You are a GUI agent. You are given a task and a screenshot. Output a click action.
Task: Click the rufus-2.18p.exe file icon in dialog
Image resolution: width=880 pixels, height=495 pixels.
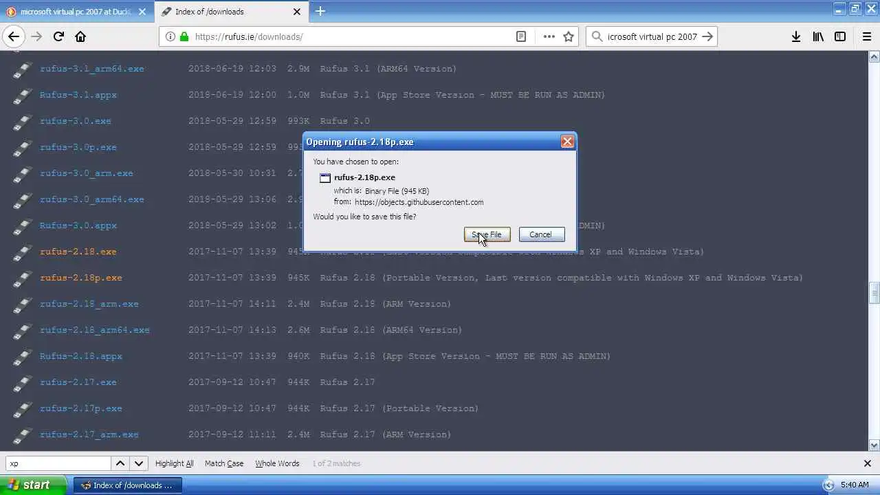tap(325, 177)
